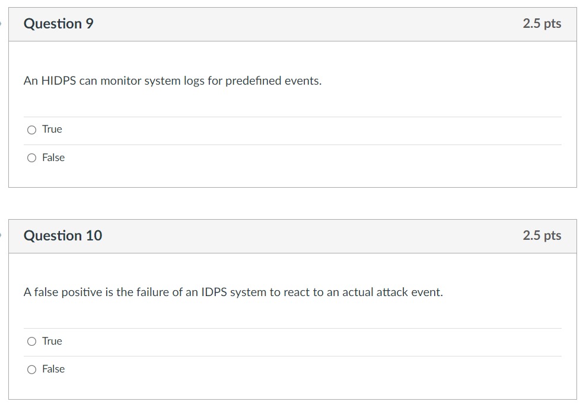Click the 'Question 9' header title

(58, 24)
